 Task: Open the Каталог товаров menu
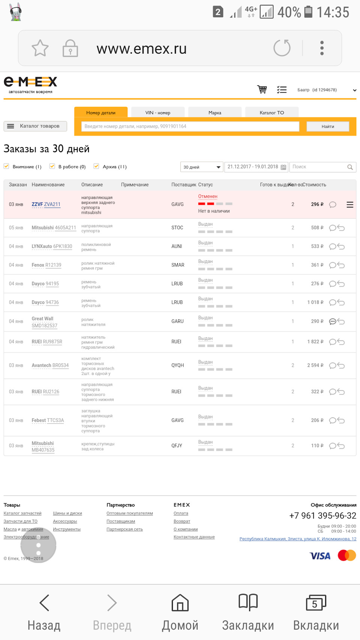35,126
